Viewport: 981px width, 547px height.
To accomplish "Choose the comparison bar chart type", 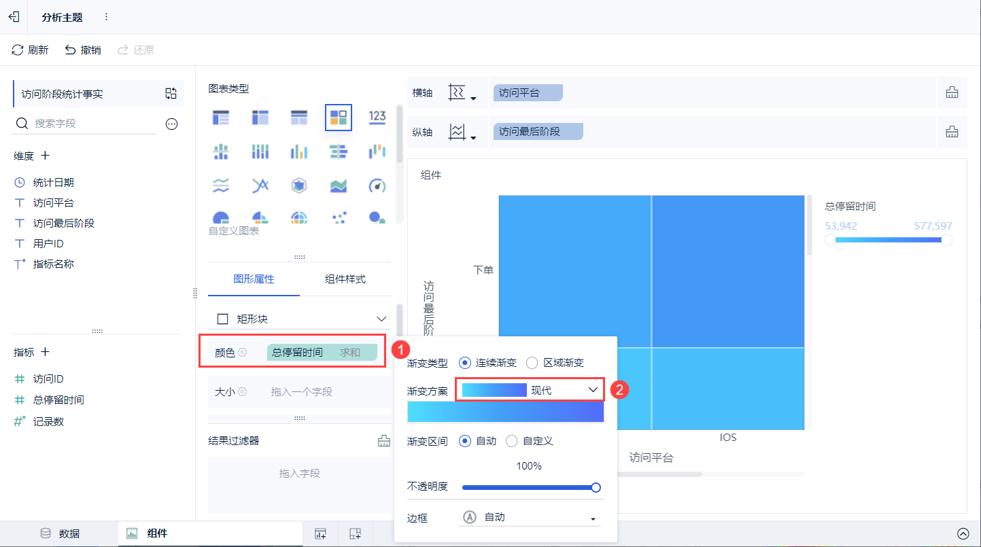I will tap(339, 152).
